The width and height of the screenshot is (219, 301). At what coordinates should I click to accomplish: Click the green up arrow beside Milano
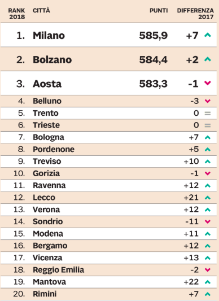pyautogui.click(x=208, y=35)
